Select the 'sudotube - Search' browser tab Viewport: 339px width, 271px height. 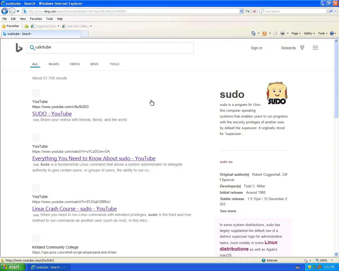click(x=41, y=34)
